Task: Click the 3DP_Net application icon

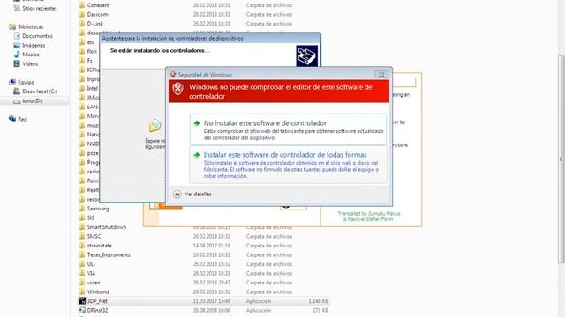Action: (82, 301)
